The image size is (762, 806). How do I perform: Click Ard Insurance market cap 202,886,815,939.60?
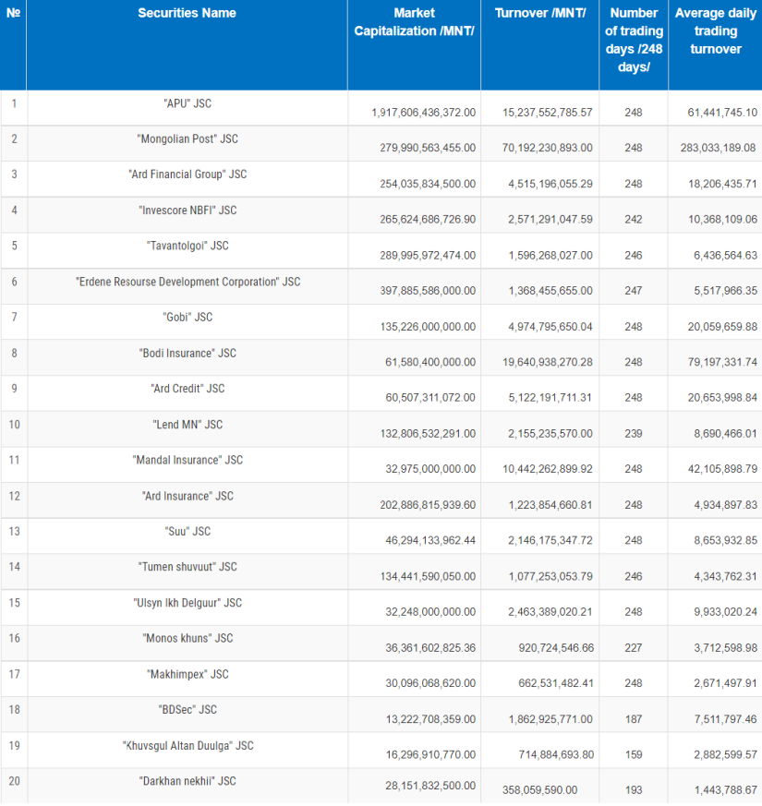428,505
